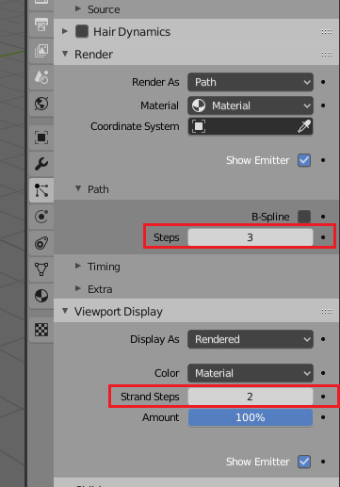
Task: Click the eyedropper in Coordinate System field
Action: pyautogui.click(x=304, y=126)
